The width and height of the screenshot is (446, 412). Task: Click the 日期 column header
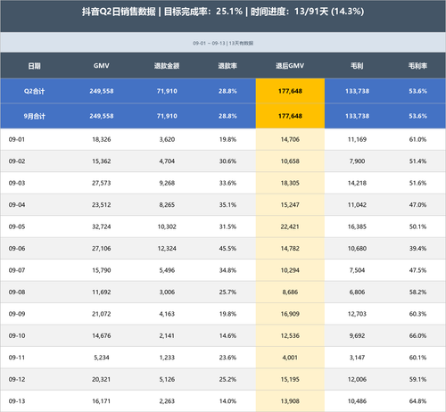[34, 66]
